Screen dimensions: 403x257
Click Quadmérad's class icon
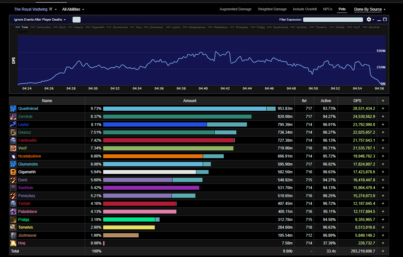13,109
